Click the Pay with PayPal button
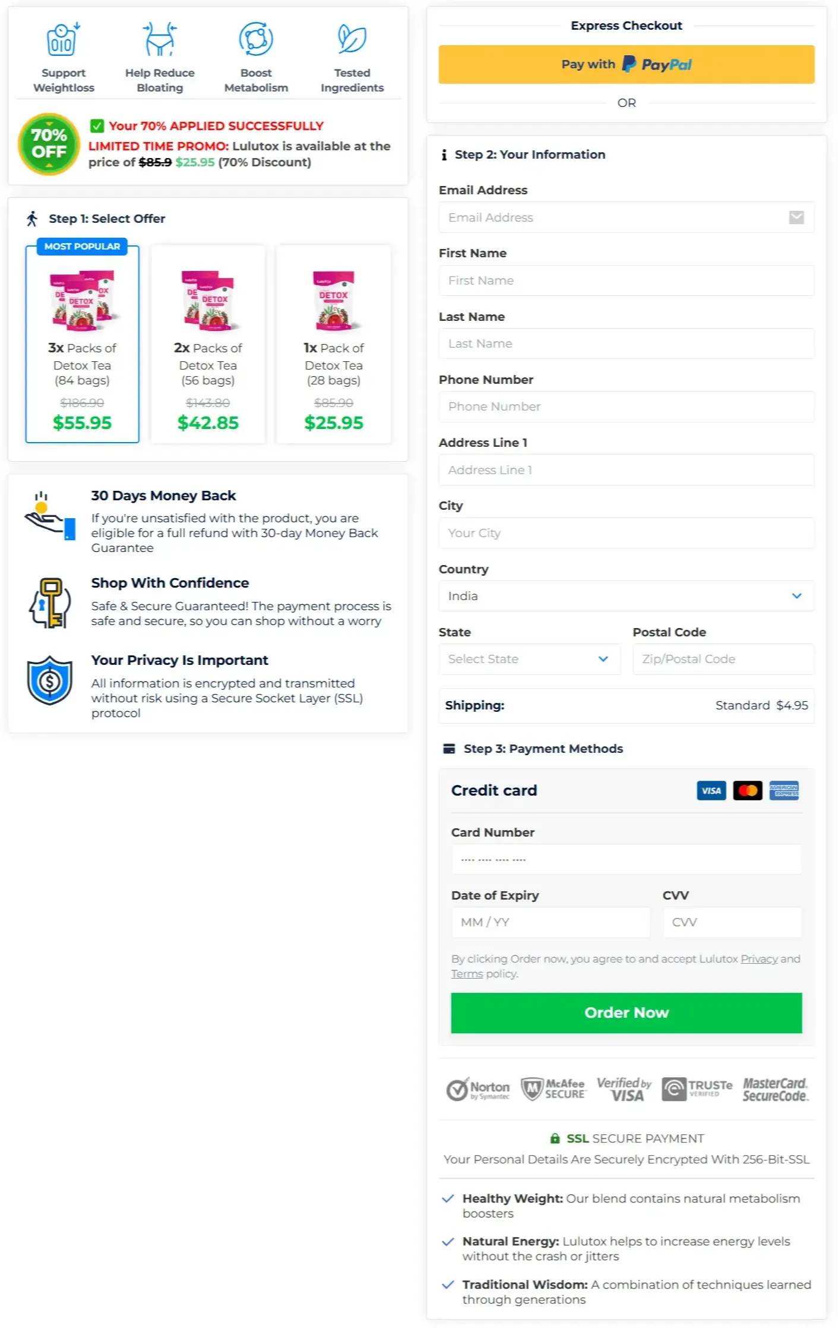 point(626,64)
